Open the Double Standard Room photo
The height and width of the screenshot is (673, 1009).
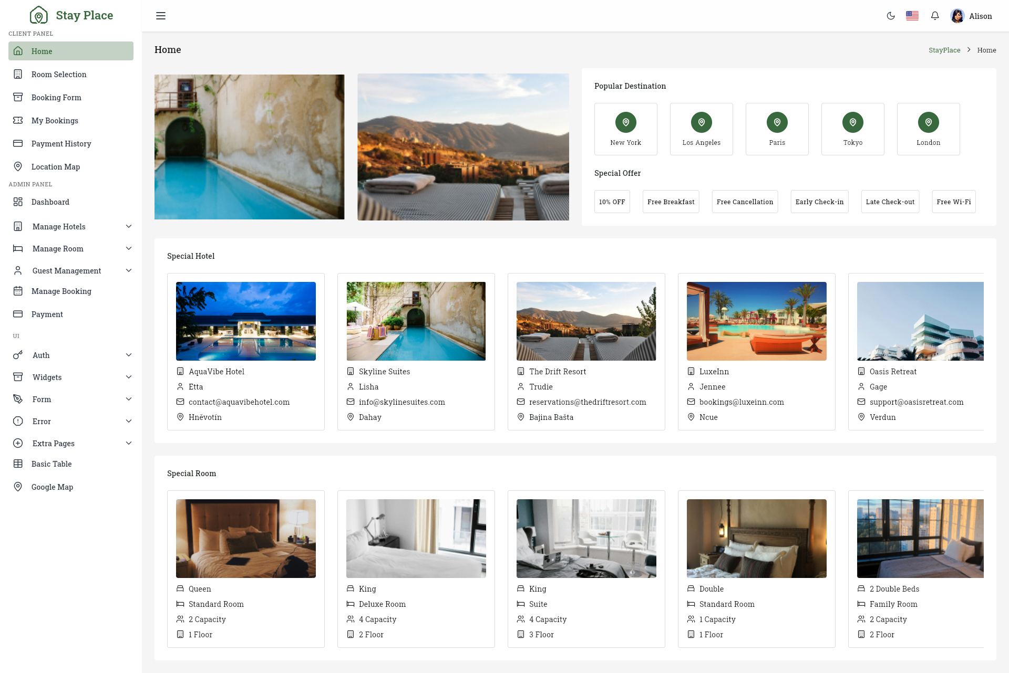(x=757, y=539)
